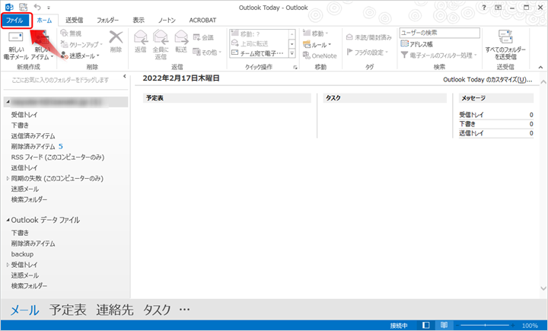The image size is (548, 331).
Task: Select 削除済みアイテム 5 folder
Action: point(37,146)
